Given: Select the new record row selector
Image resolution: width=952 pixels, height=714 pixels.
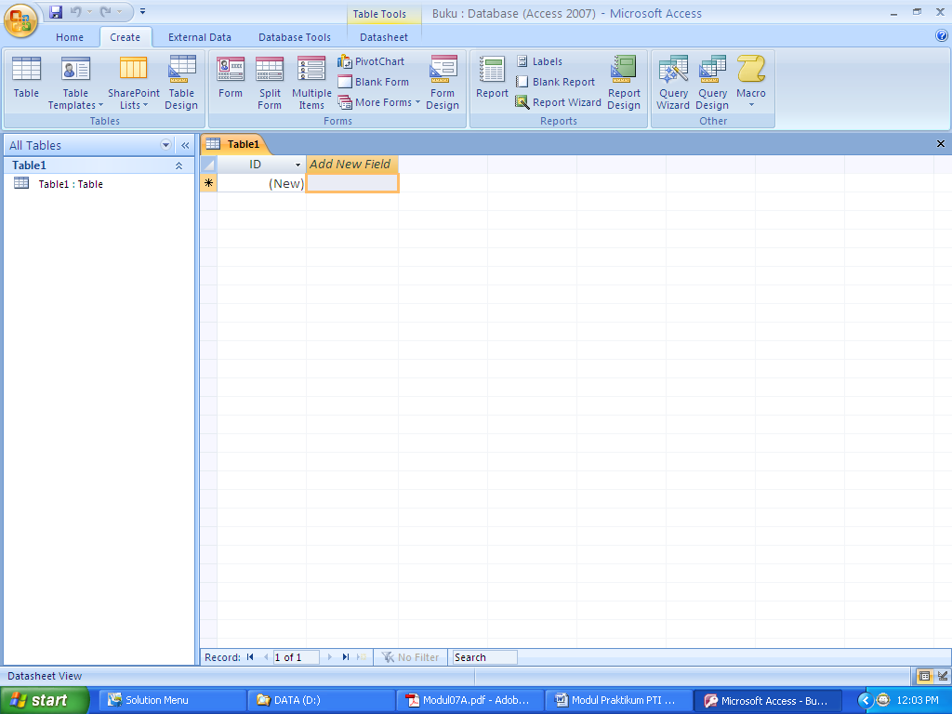Looking at the screenshot, I should click(208, 183).
